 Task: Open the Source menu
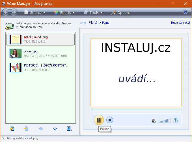click(x=35, y=12)
